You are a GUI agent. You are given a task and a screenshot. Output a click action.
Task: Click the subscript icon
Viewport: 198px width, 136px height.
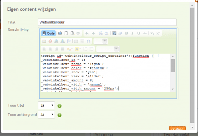pyautogui.click(x=152, y=33)
